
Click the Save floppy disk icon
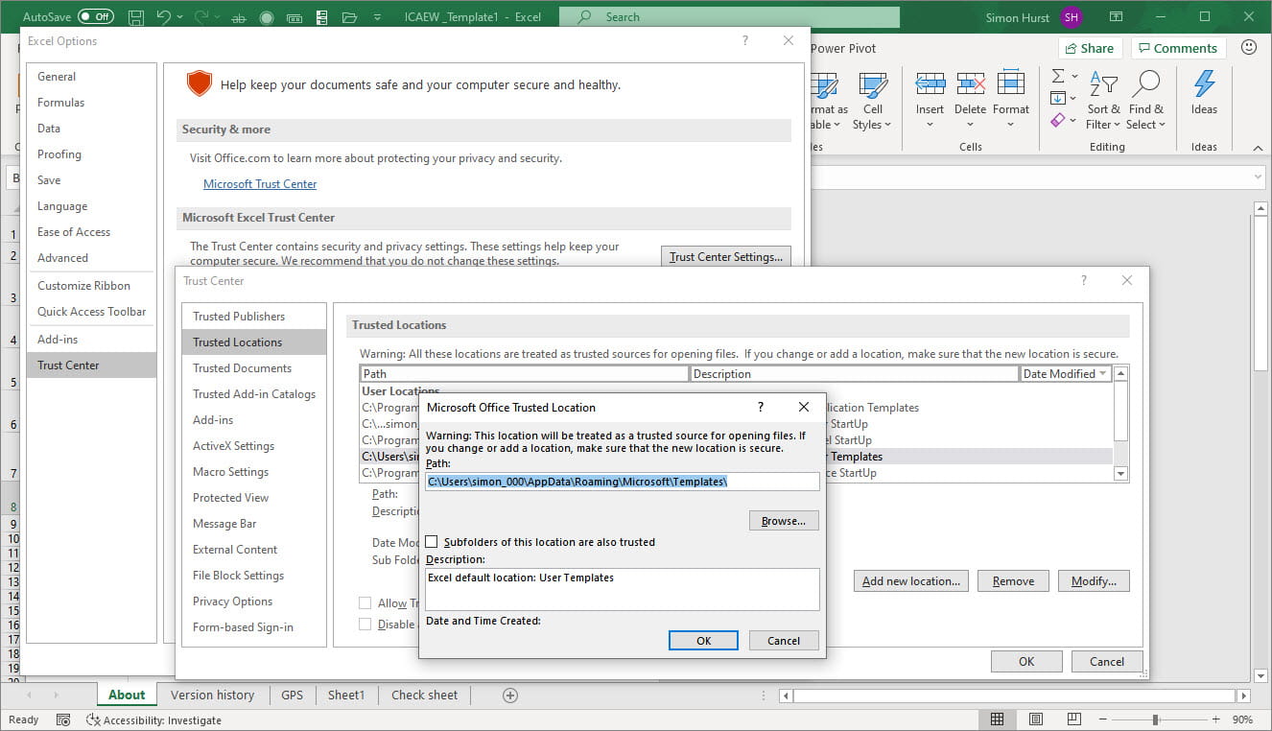136,17
